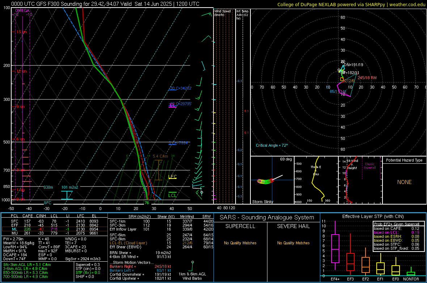The image size is (427, 283).
Task: Click the CINH column header
Action: pos(41,216)
